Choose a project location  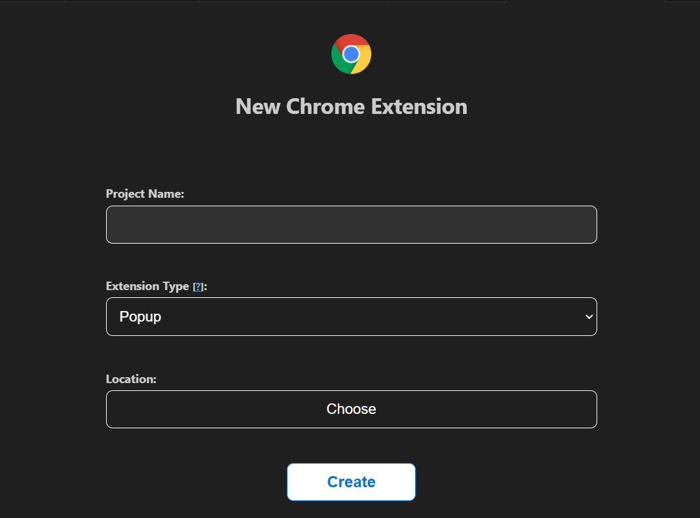click(352, 409)
